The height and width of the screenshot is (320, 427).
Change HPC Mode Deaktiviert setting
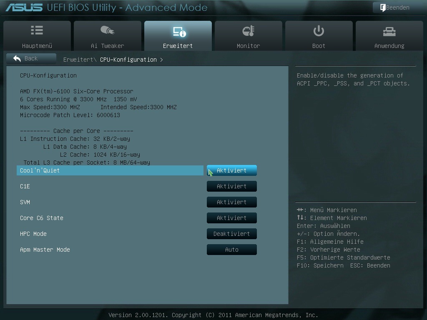pyautogui.click(x=232, y=233)
